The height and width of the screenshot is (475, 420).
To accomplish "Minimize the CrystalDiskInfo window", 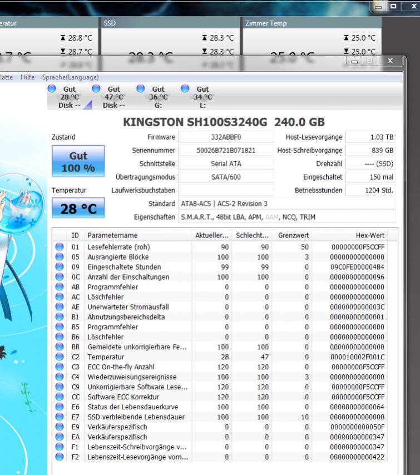I will click(354, 61).
